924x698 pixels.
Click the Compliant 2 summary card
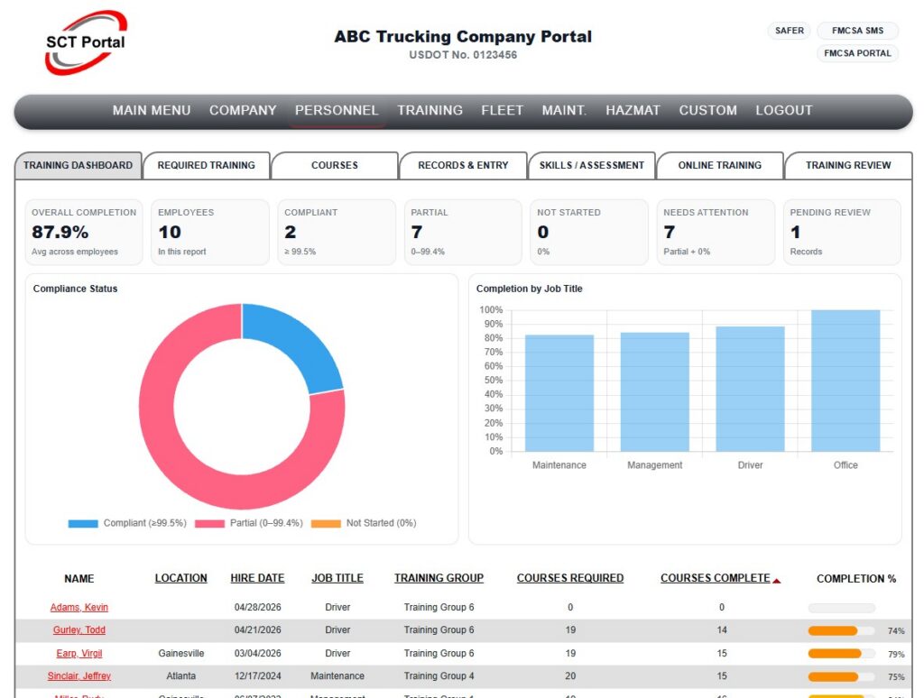(337, 232)
